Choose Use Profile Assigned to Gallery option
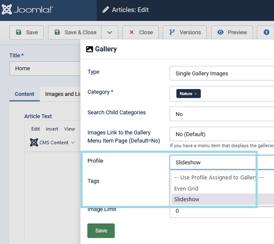 (x=218, y=177)
